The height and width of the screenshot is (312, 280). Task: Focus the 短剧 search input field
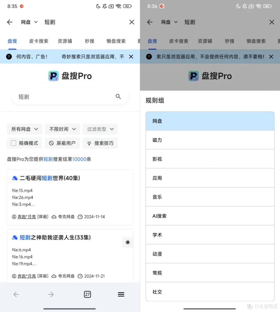70,97
